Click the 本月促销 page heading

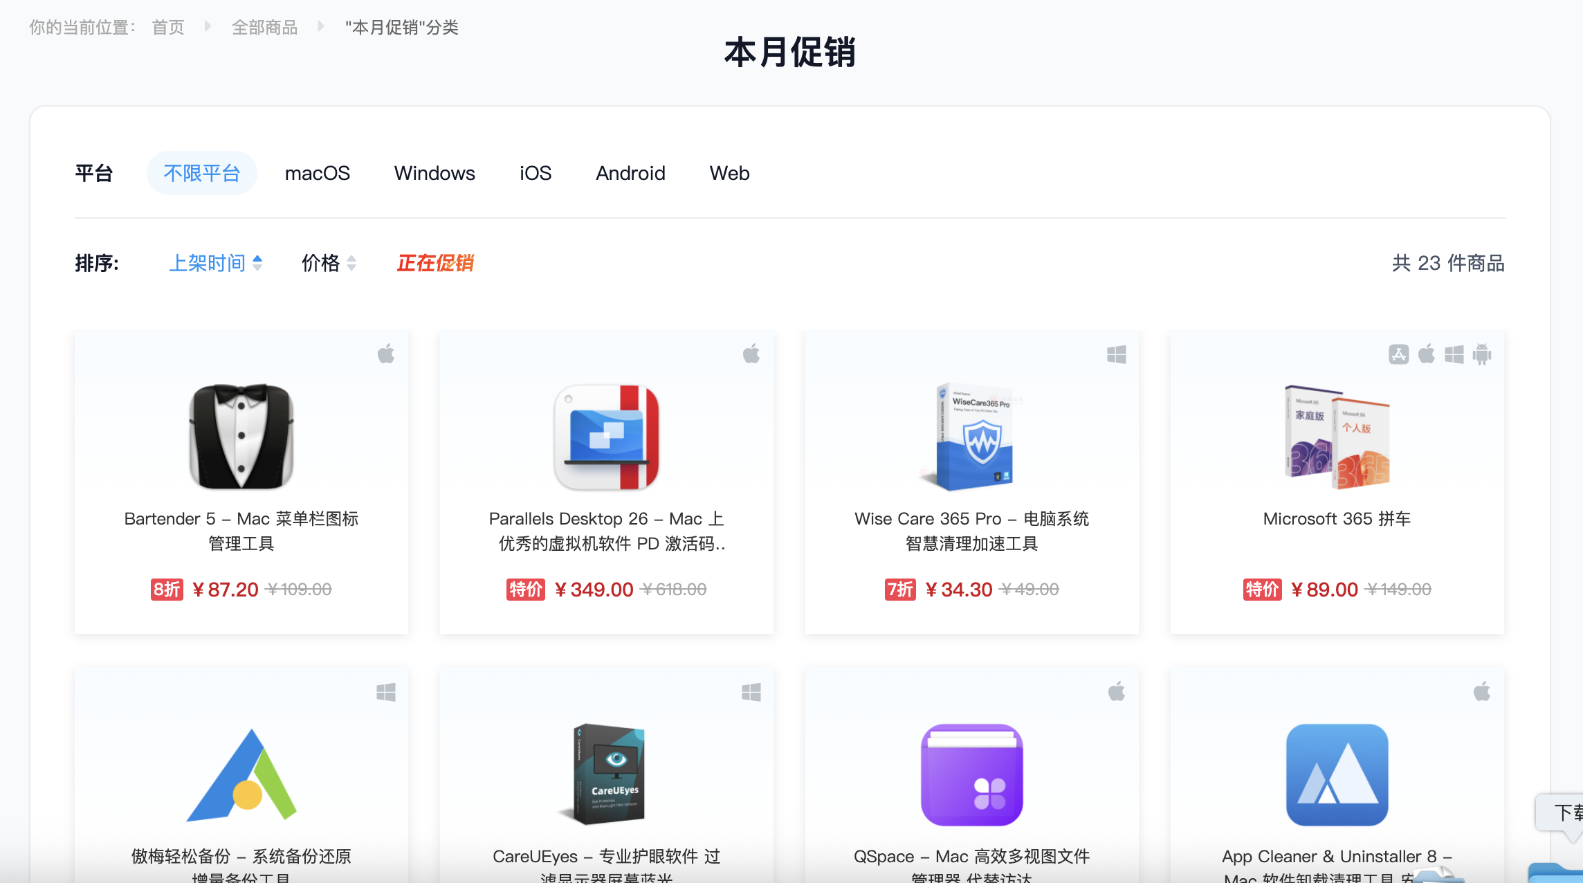point(790,53)
